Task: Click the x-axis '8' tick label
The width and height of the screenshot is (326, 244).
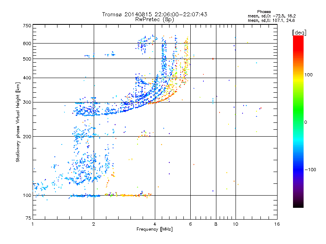Action: [x=216, y=224]
